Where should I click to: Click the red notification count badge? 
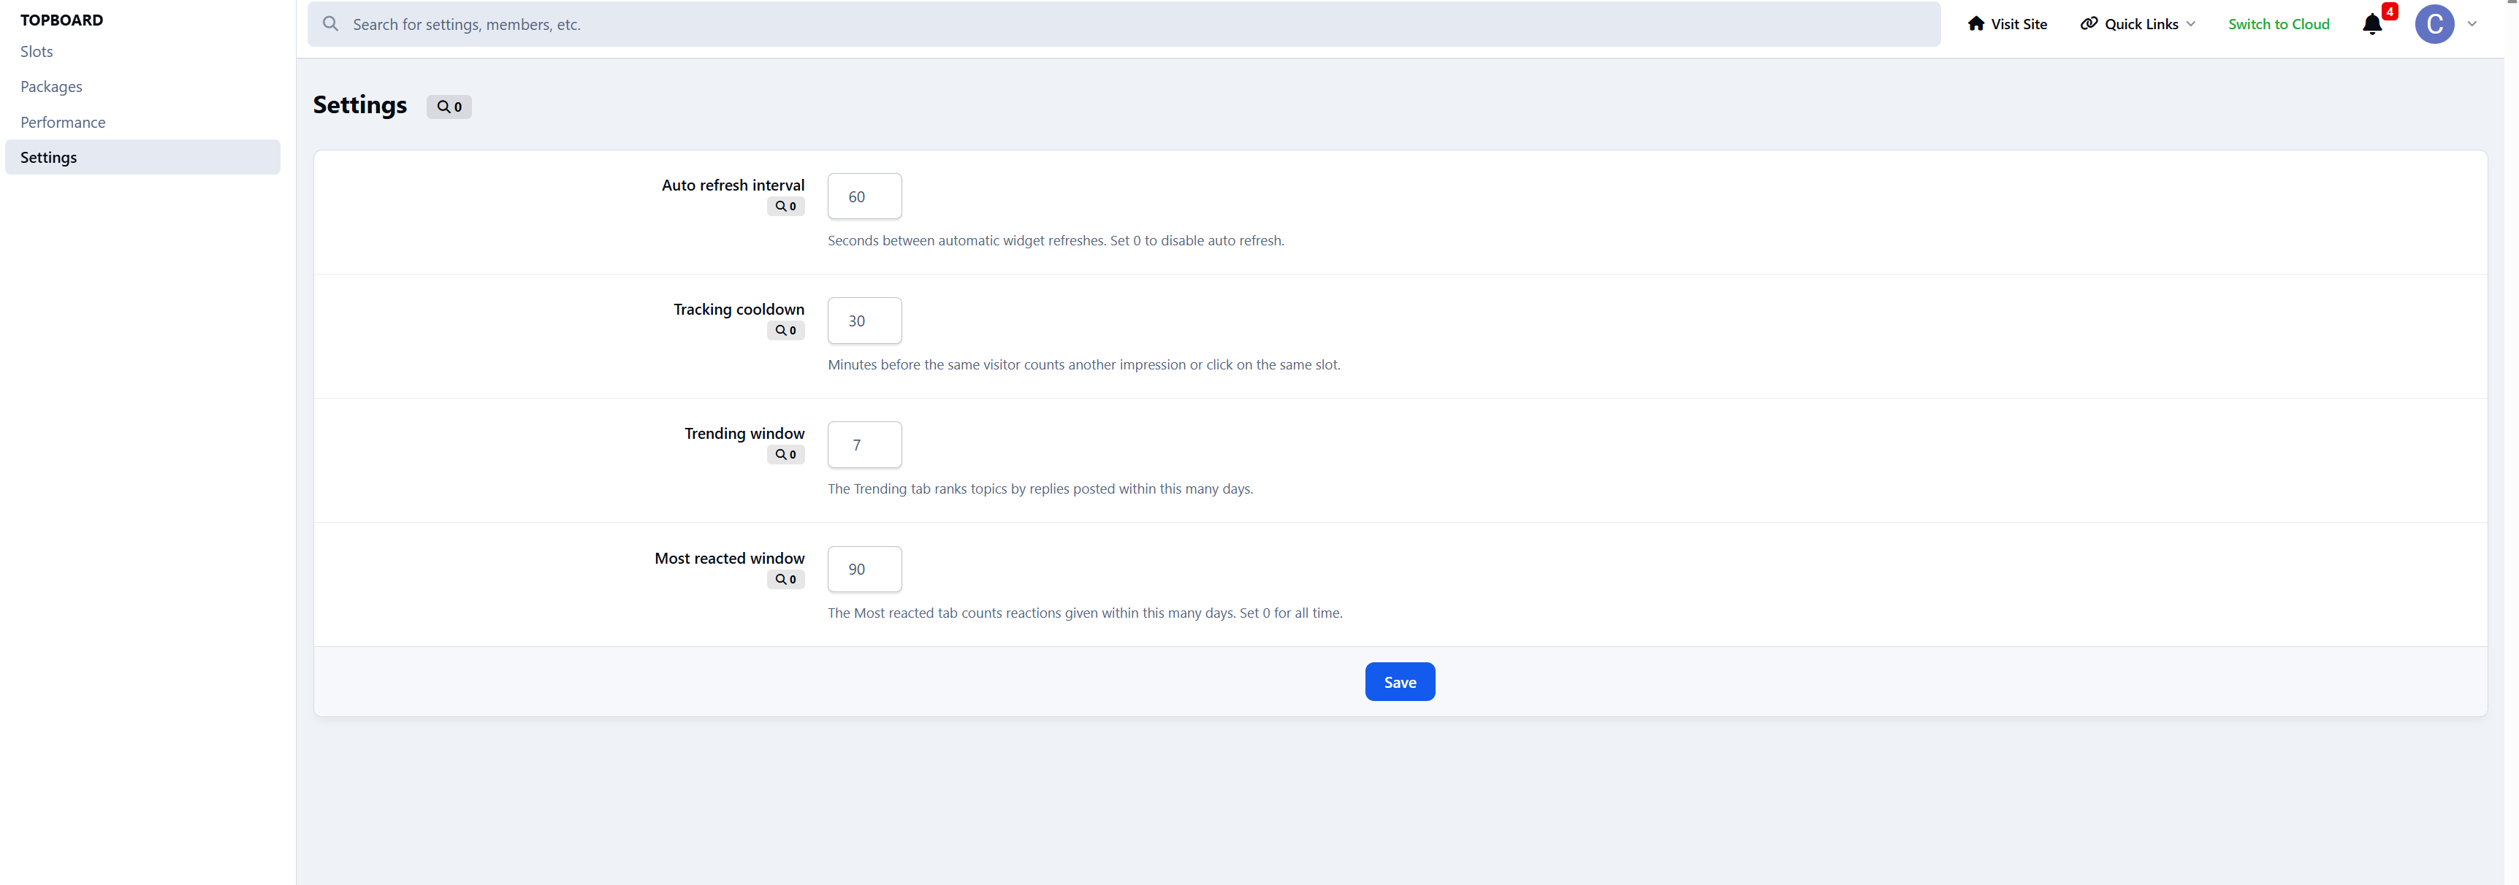2390,12
